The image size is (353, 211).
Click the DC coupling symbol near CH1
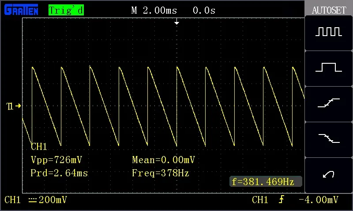click(x=33, y=200)
